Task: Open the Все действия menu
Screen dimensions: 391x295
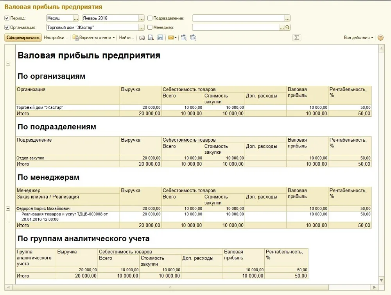Action: point(359,37)
